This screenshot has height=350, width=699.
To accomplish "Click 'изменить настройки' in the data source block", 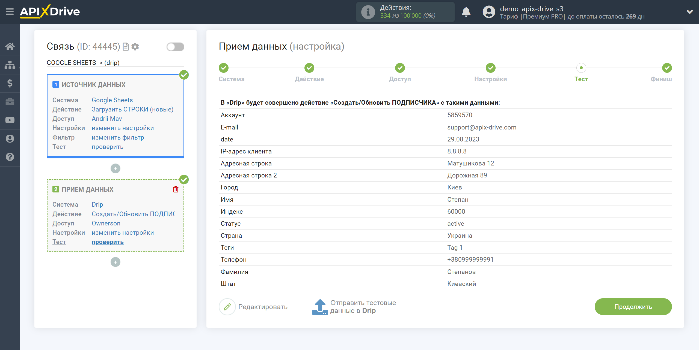I will tap(123, 128).
